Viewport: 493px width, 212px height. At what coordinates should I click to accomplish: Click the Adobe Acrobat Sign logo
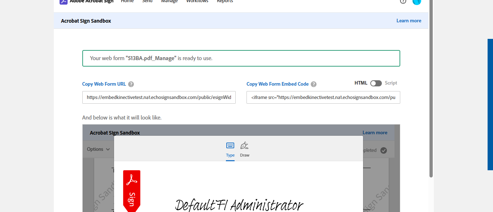click(x=87, y=1)
